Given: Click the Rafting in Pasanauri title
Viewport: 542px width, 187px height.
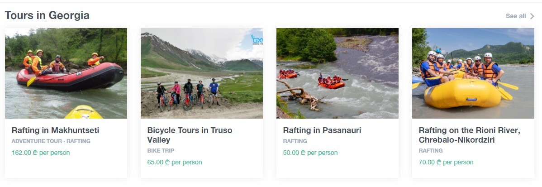Looking at the screenshot, I should pyautogui.click(x=322, y=130).
